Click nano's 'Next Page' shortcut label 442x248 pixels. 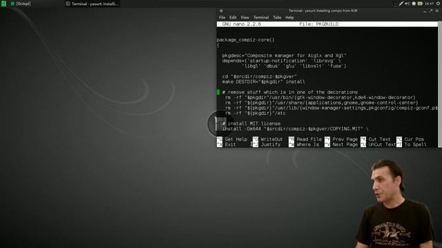(345, 145)
